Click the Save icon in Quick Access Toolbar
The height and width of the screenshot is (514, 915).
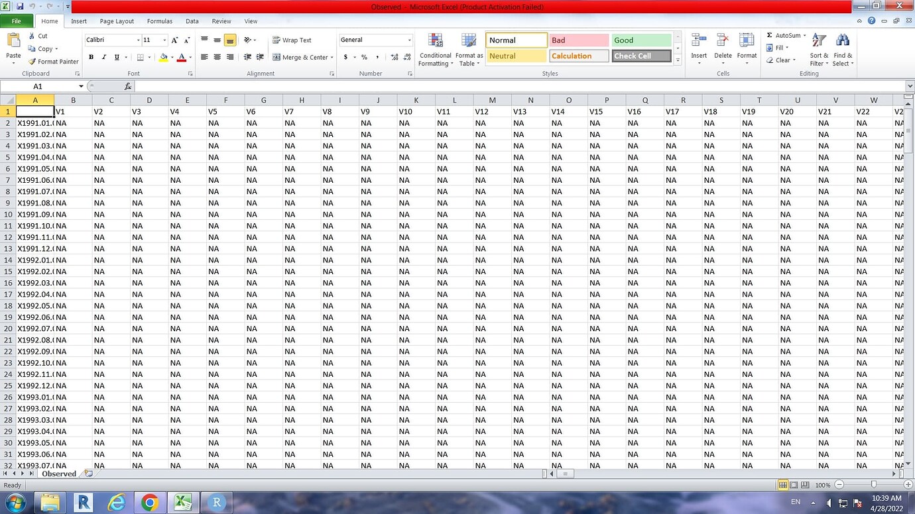(20, 6)
